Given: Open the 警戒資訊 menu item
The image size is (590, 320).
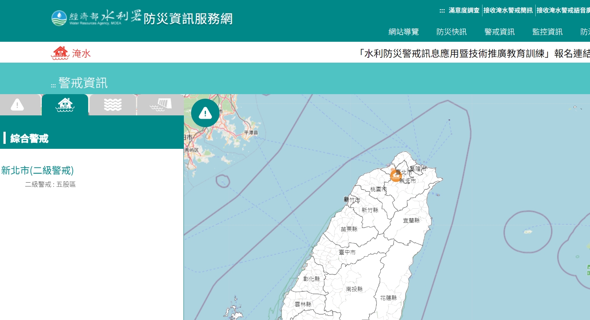Looking at the screenshot, I should click(x=499, y=32).
